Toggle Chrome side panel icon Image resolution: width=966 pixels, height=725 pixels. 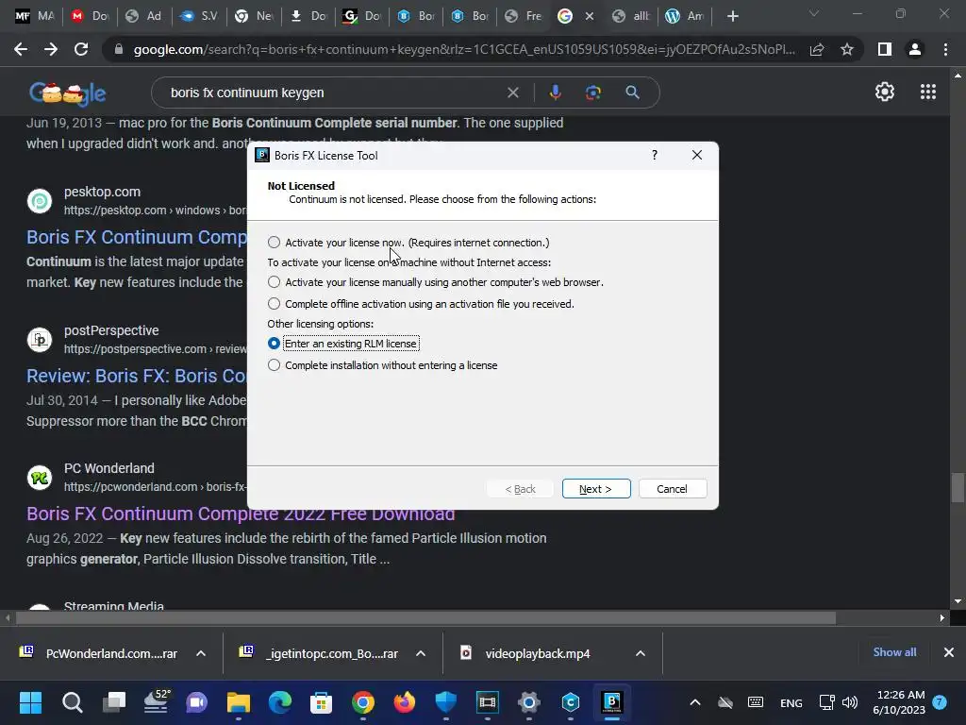pyautogui.click(x=885, y=49)
